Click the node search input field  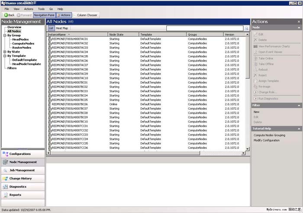pyautogui.click(x=204, y=28)
